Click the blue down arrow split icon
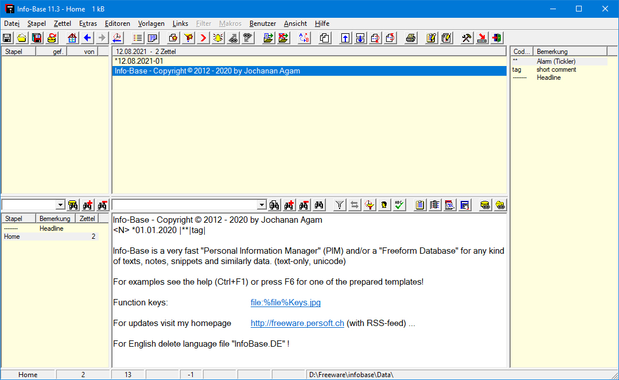This screenshot has height=380, width=619. click(x=360, y=38)
